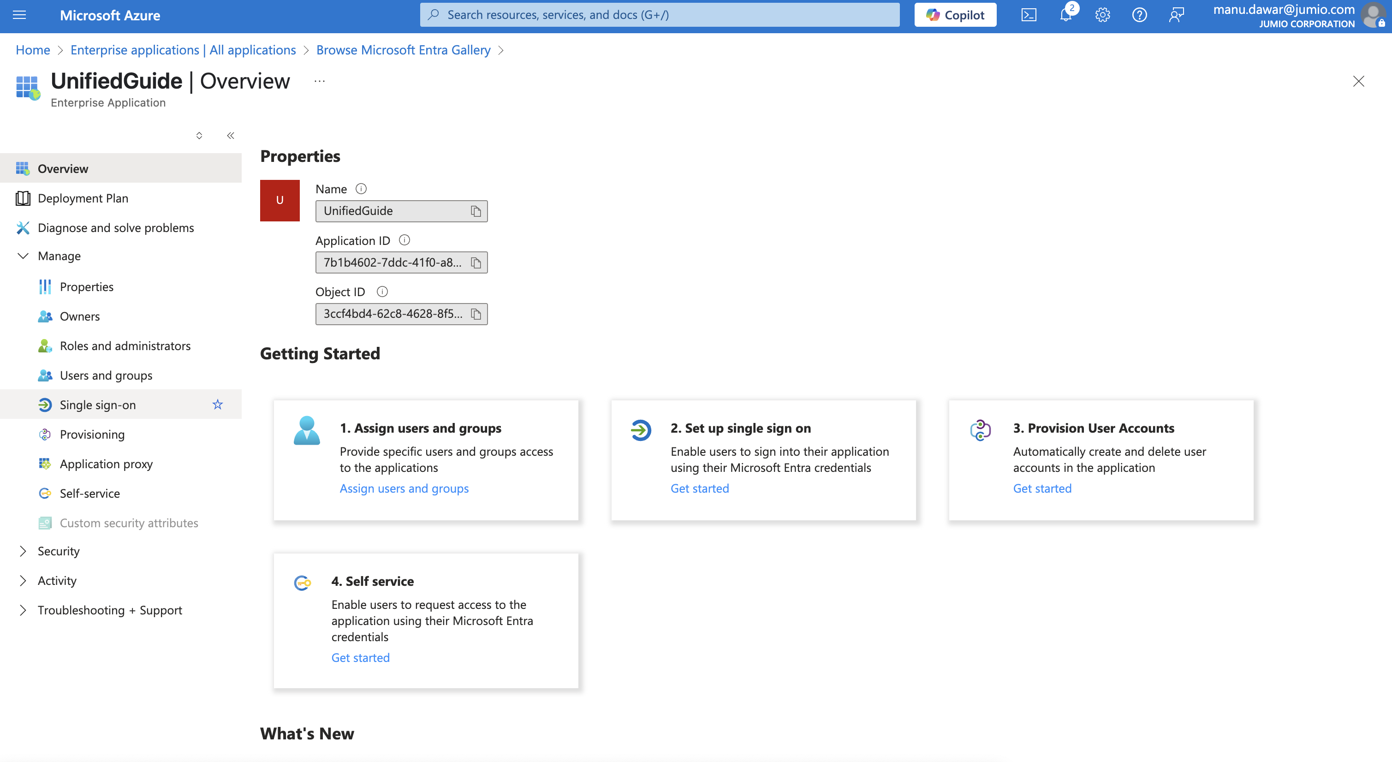This screenshot has width=1392, height=762.
Task: Copy the UnifiedGuide name field
Action: (476, 211)
